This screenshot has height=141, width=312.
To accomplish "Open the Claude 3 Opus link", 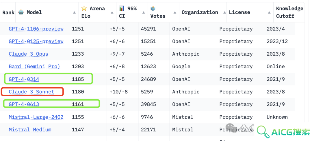I will coord(28,54).
